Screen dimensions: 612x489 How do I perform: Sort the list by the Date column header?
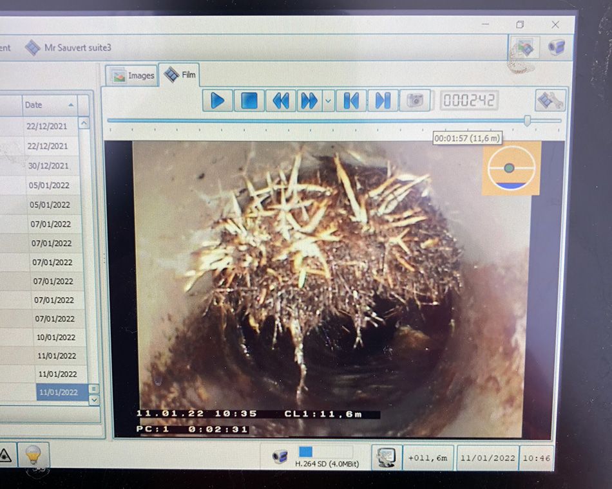click(49, 104)
